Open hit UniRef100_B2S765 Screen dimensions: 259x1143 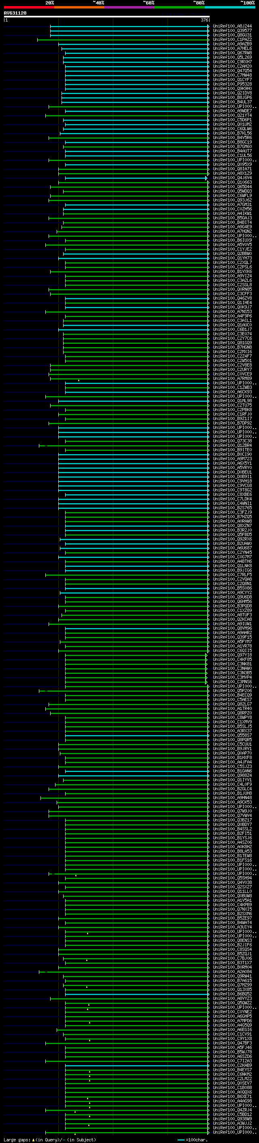[232, 508]
